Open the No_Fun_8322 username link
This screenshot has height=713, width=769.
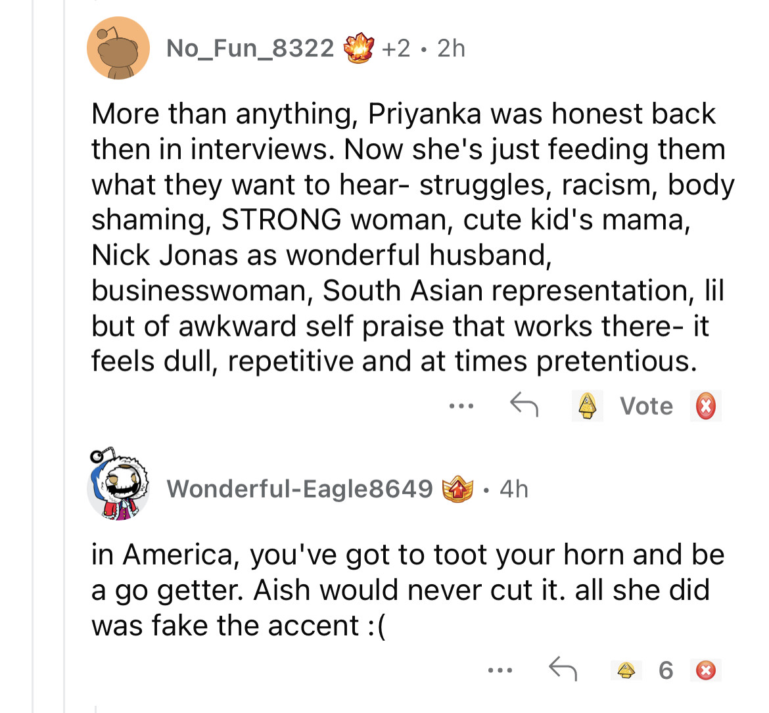[250, 48]
